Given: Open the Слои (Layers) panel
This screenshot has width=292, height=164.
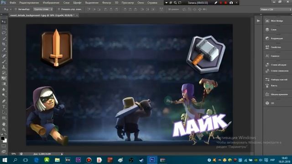Looking at the screenshot, I should [277, 30].
